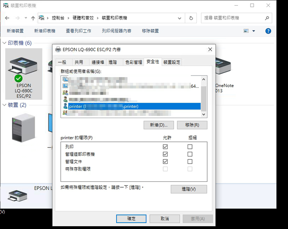The image size is (288, 229).
Task: Open the view options dropdown arrow
Action: [x=254, y=31]
